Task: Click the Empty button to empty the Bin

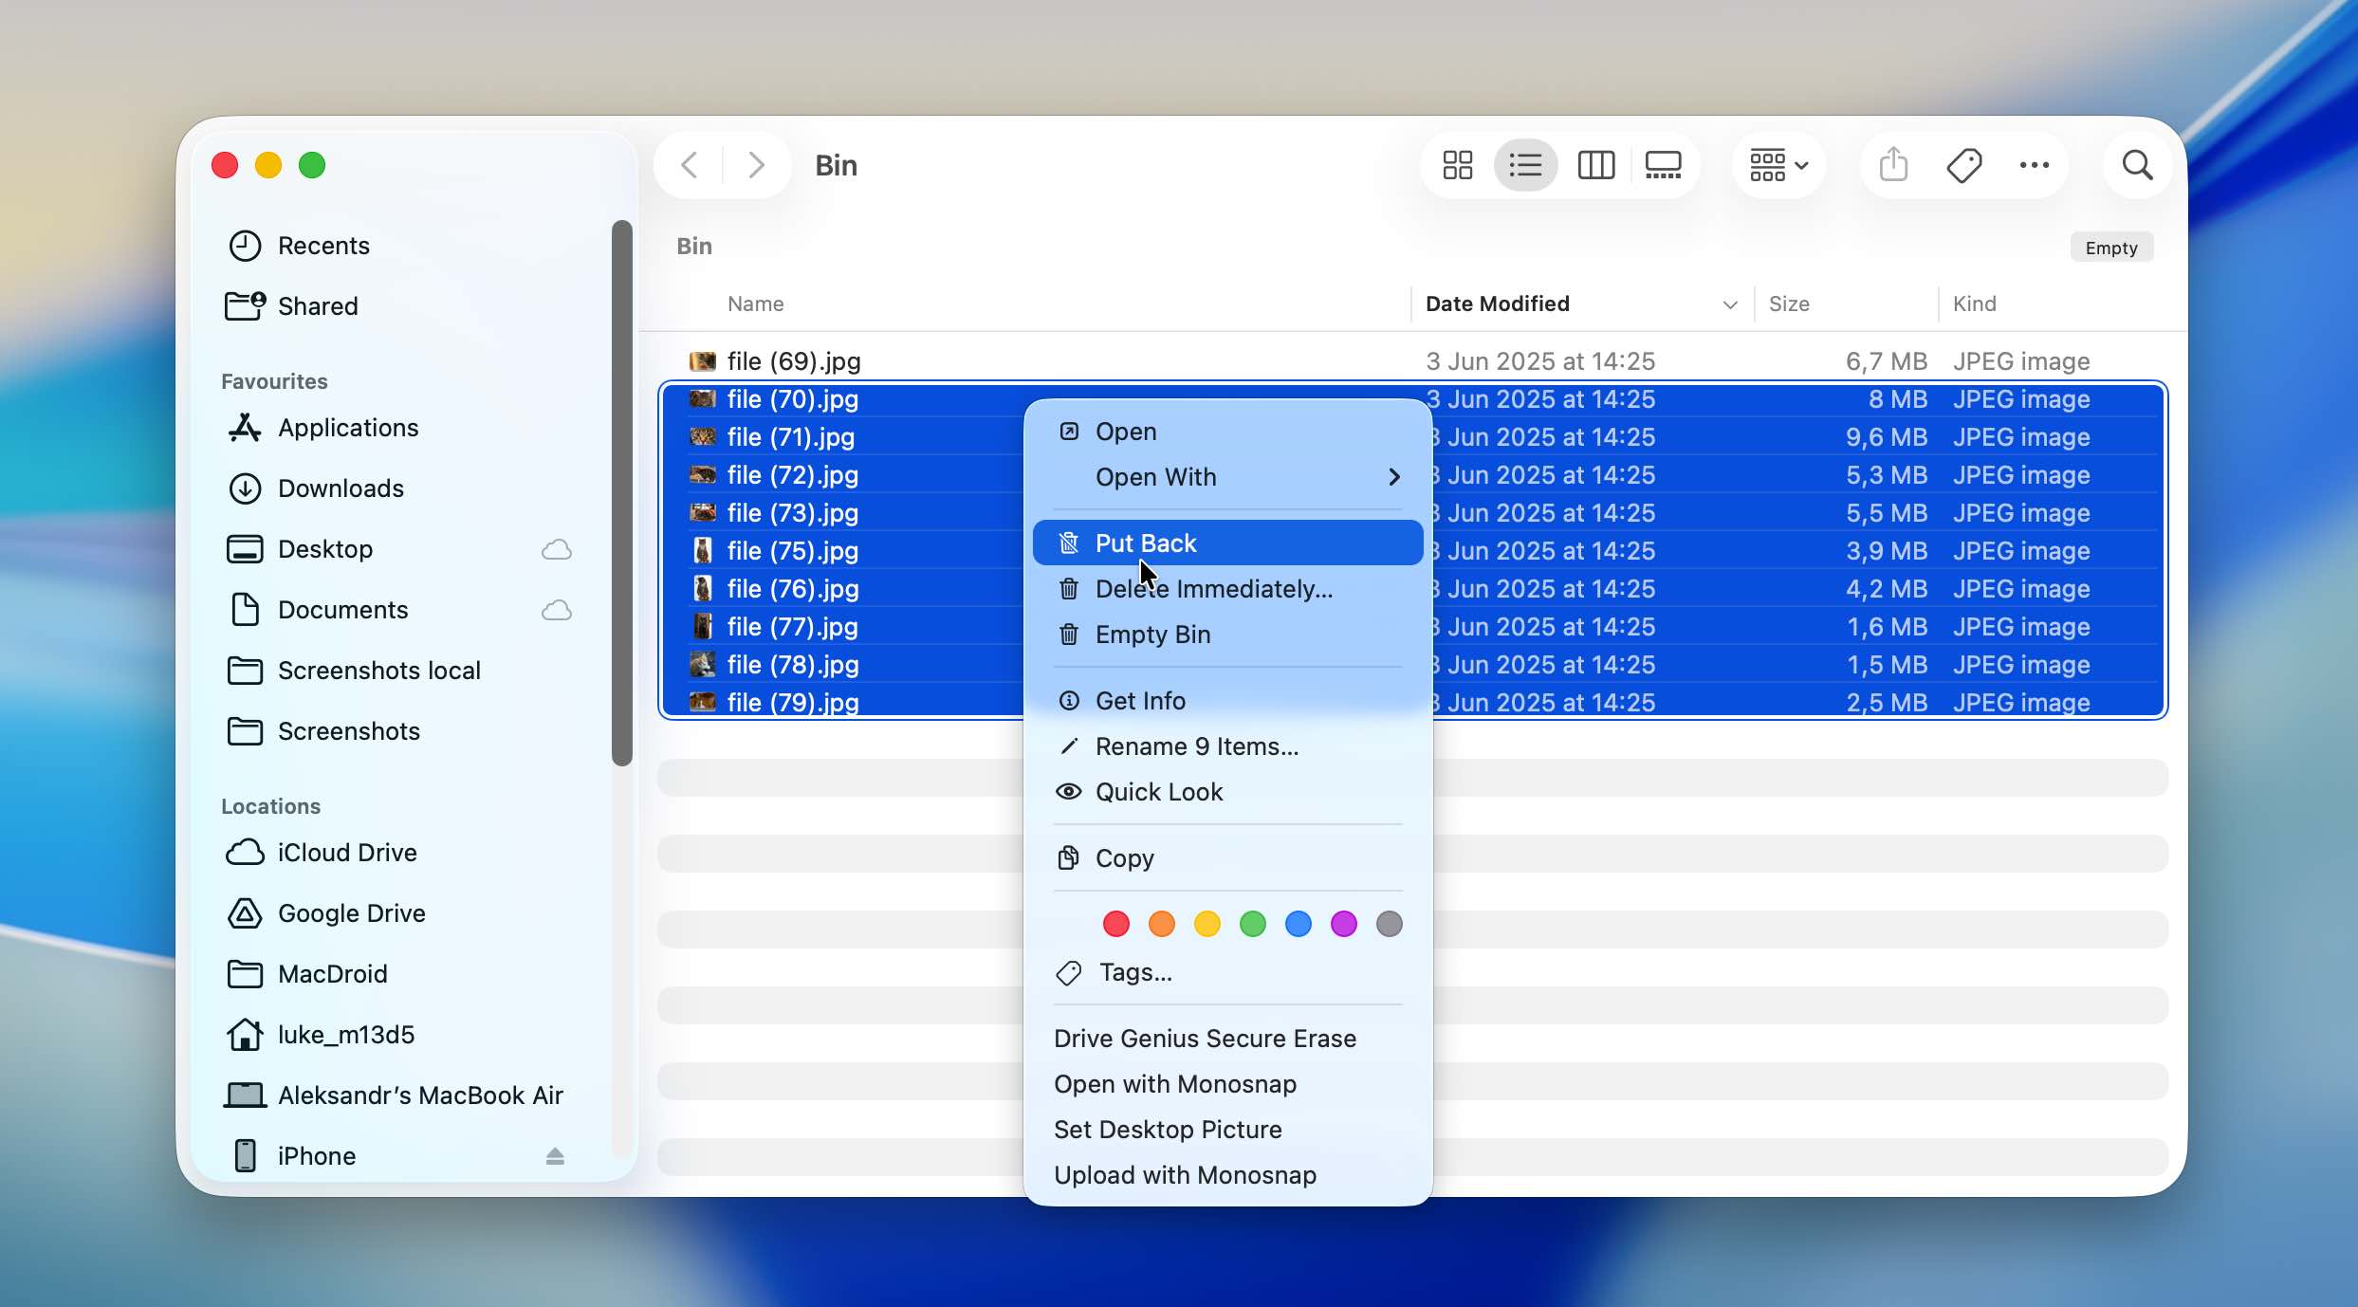Action: click(2111, 246)
